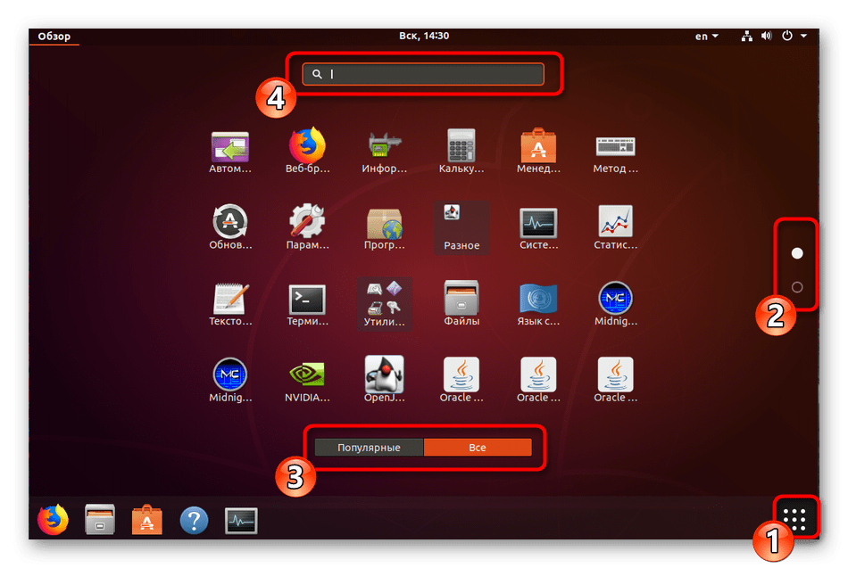Switch to the Популярные tab
Viewport: 848px width, 568px height.
[369, 448]
